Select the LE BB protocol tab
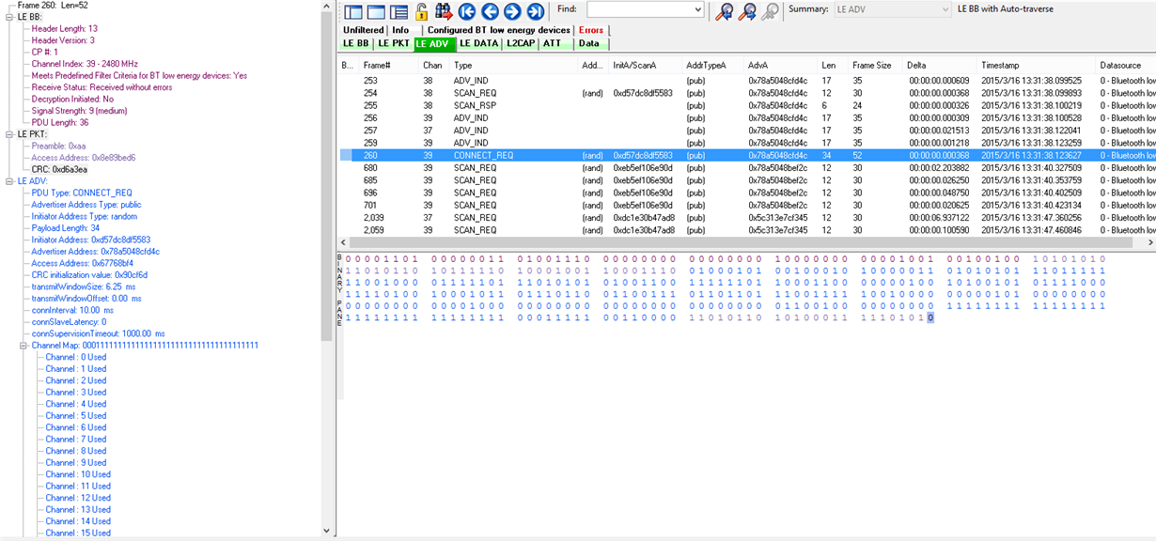The width and height of the screenshot is (1156, 541). (356, 43)
